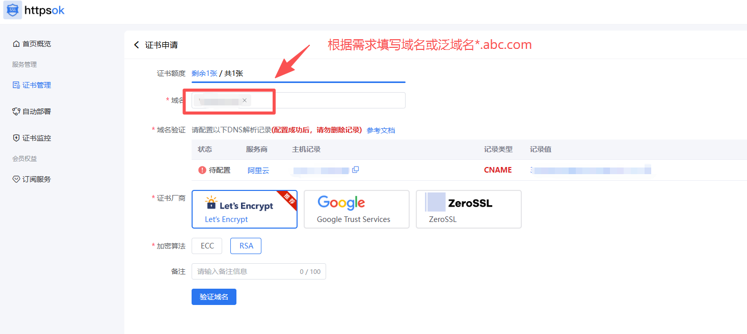Remove the domain tag with its x

[x=245, y=100]
